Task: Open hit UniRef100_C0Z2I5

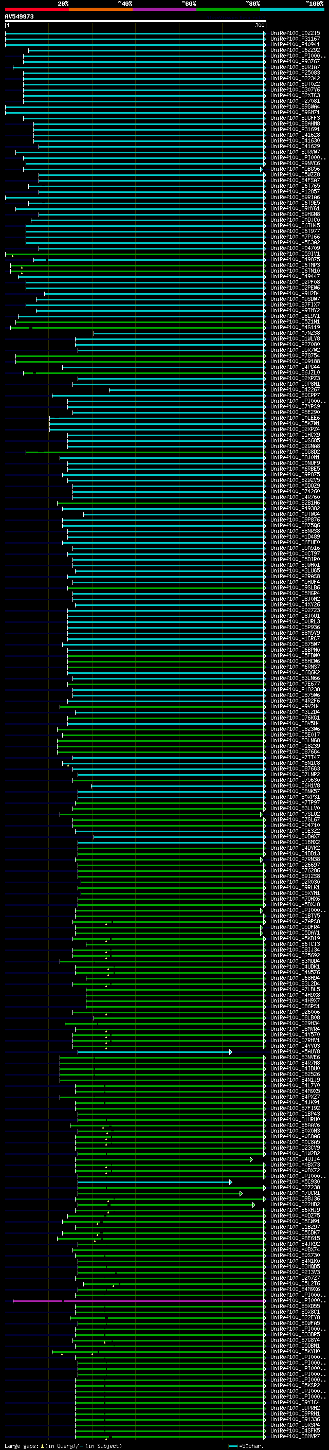Action: 295,33
